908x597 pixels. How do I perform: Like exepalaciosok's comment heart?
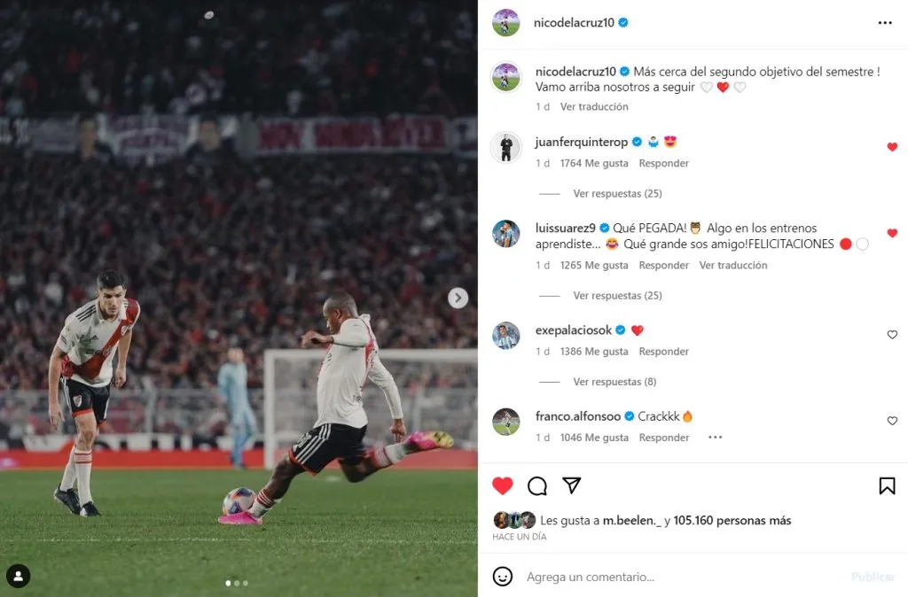click(892, 334)
